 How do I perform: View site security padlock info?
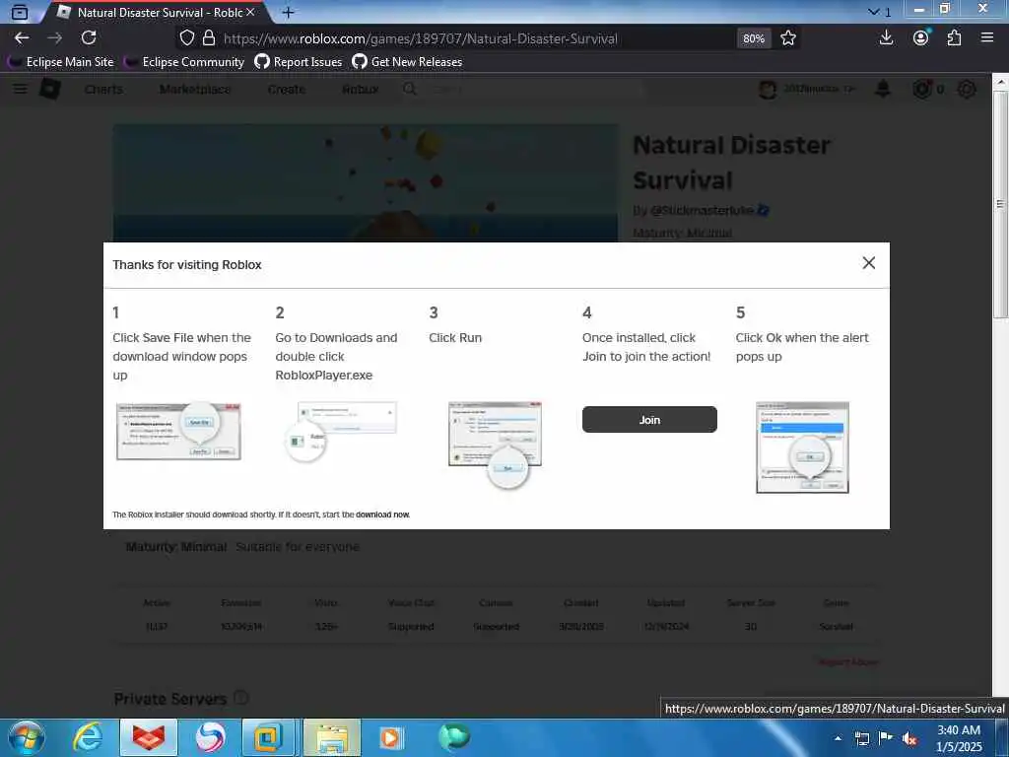(x=209, y=38)
